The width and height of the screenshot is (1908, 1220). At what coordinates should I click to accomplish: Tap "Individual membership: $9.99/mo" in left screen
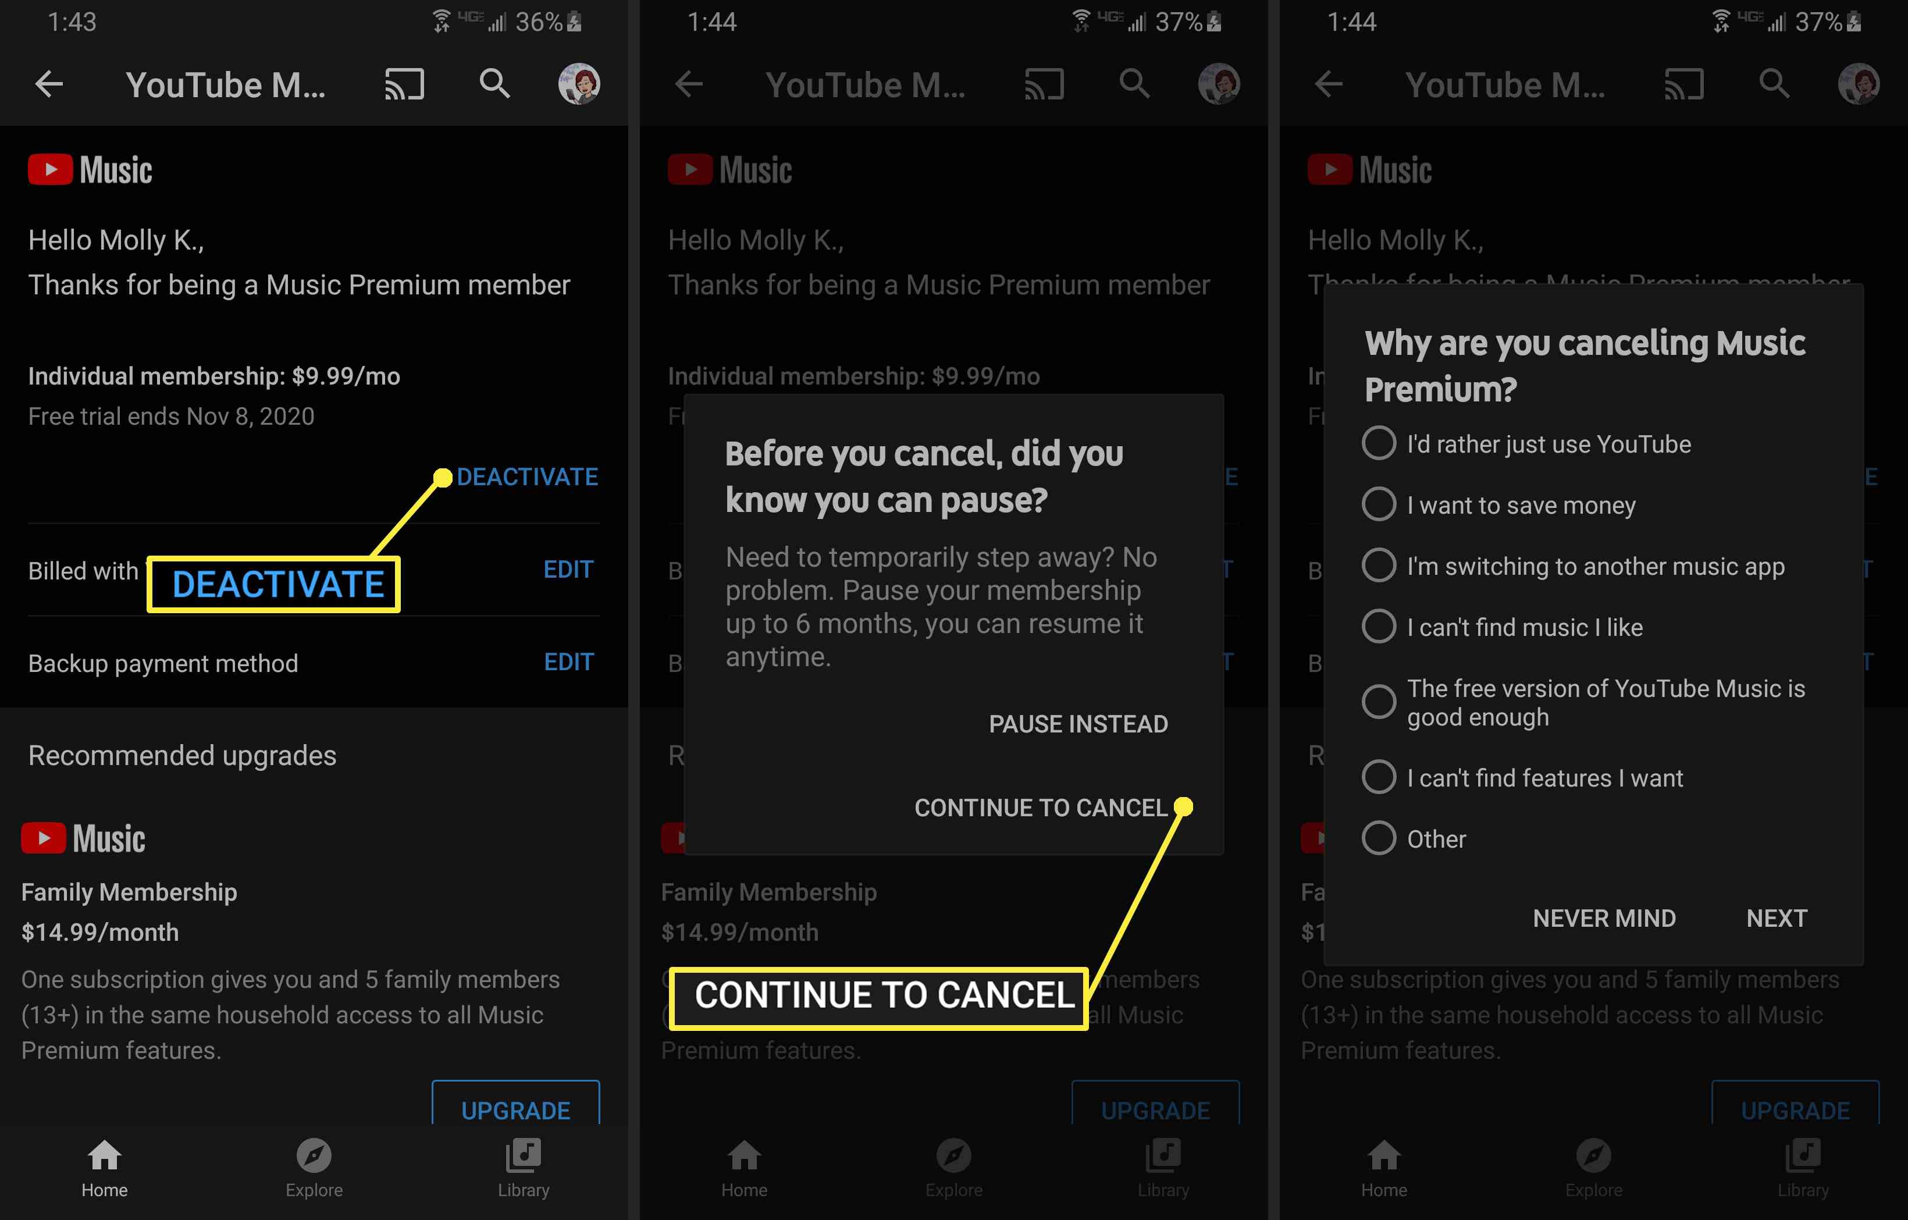point(214,375)
